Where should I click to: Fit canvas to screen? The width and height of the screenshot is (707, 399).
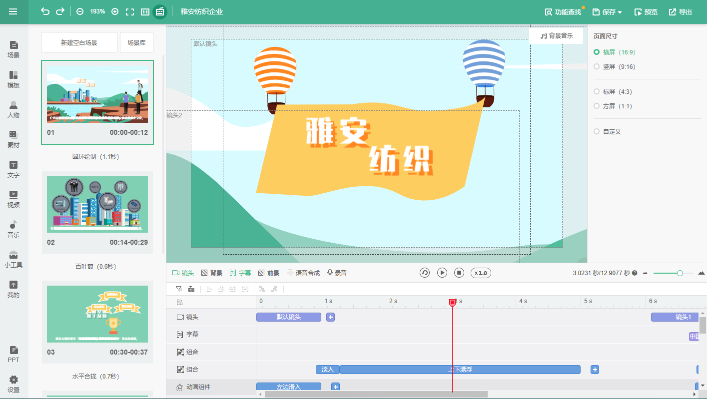click(x=130, y=11)
